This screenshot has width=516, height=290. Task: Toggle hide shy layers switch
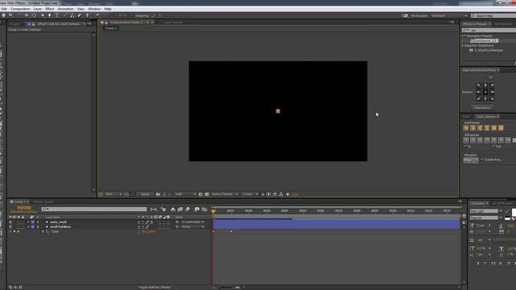pyautogui.click(x=173, y=209)
